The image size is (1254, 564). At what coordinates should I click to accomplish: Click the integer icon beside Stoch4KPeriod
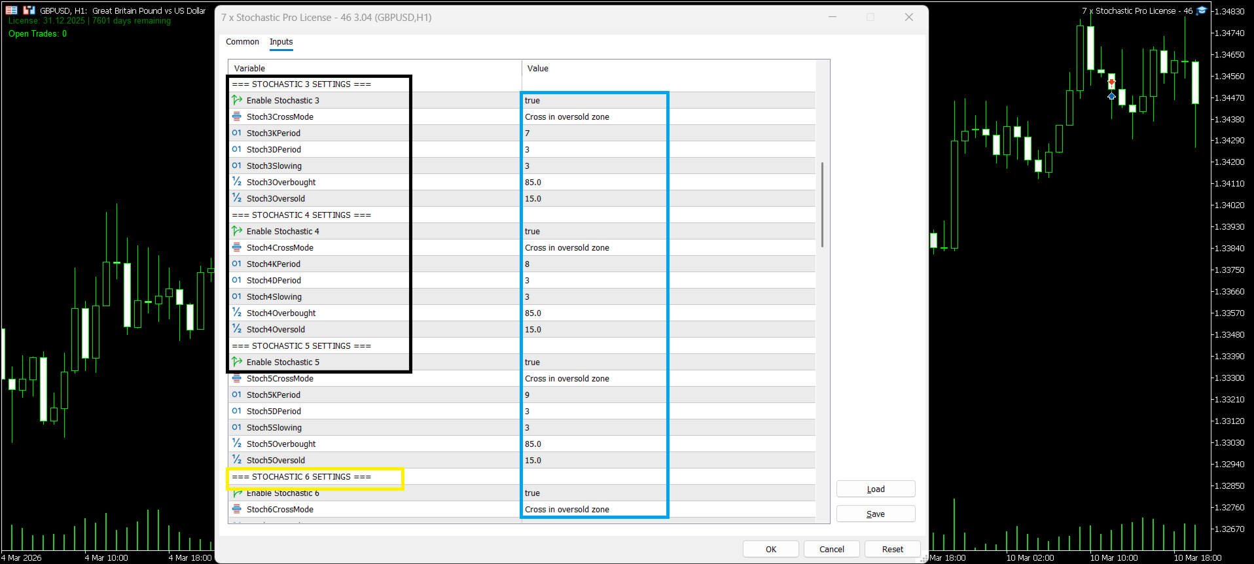point(237,264)
